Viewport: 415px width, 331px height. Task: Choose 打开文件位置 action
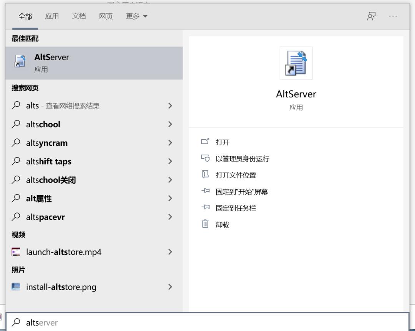[x=236, y=175]
